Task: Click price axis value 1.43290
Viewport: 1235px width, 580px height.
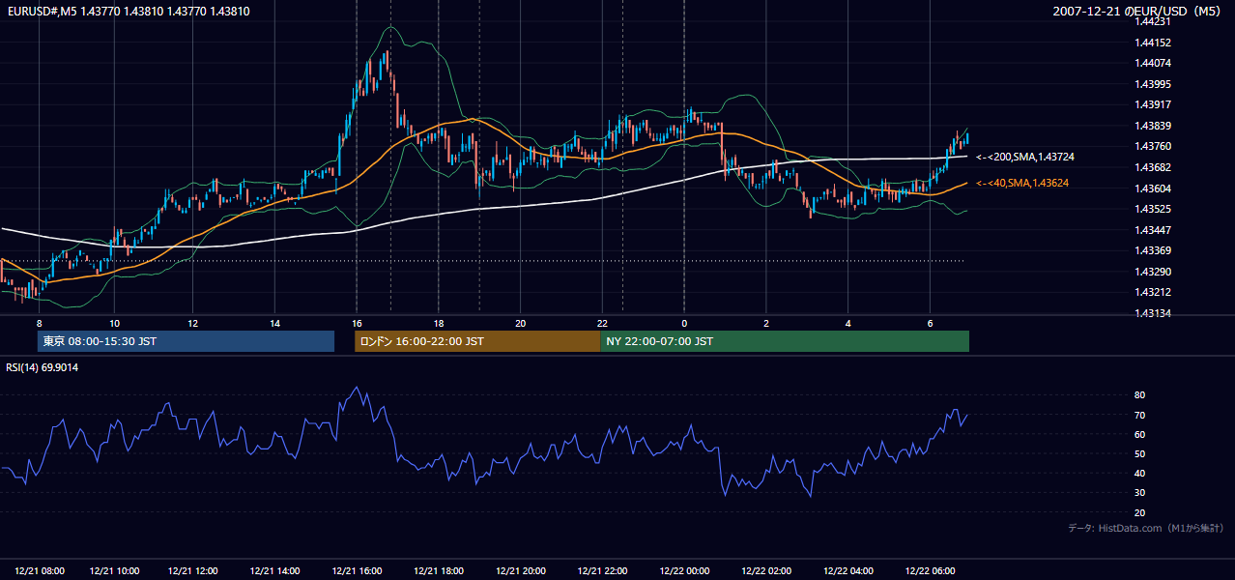Action: [1153, 272]
